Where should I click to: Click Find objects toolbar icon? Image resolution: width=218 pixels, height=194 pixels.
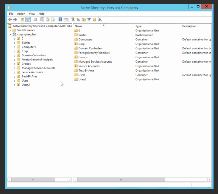tap(94, 19)
